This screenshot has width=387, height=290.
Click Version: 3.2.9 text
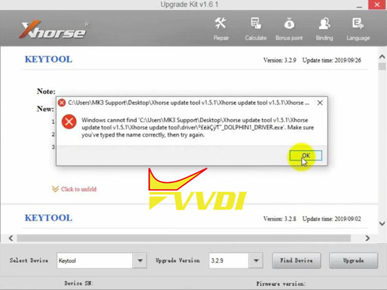280,60
